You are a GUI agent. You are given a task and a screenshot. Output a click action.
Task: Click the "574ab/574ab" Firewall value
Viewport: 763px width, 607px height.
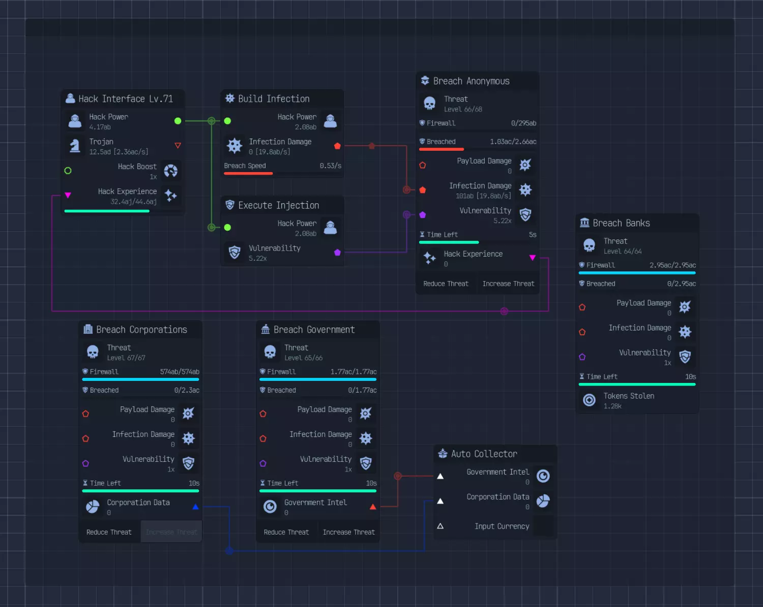(x=180, y=372)
